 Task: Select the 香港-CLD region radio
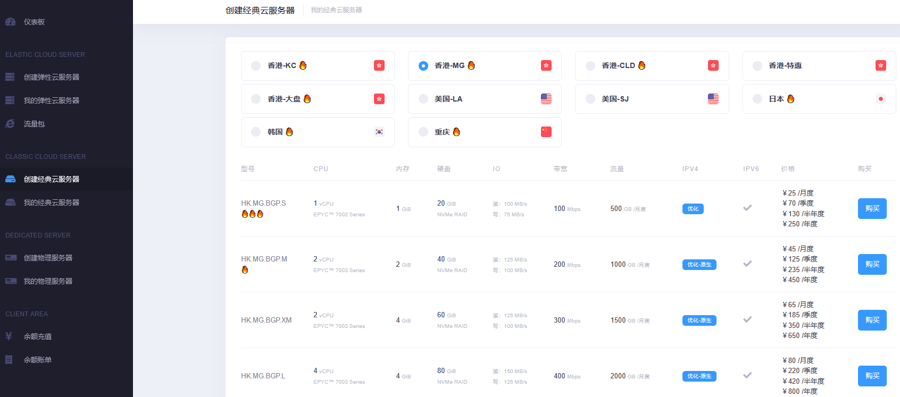[x=590, y=66]
